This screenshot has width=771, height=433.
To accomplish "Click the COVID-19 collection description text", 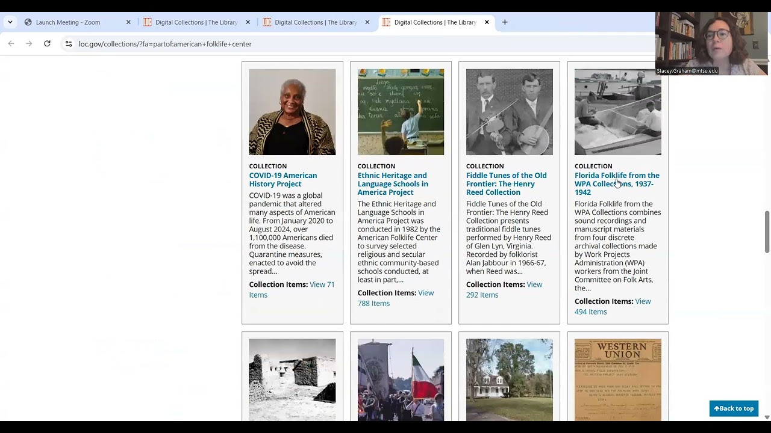I will tap(292, 233).
